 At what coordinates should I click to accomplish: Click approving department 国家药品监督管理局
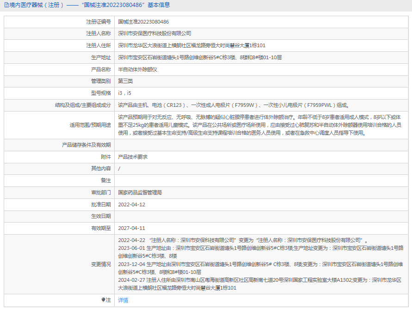click(x=140, y=192)
